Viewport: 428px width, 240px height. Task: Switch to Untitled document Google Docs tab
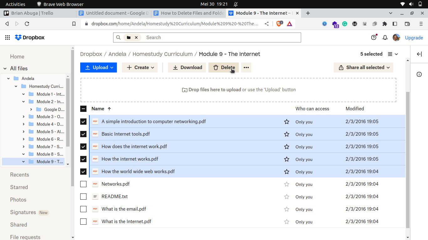114,13
